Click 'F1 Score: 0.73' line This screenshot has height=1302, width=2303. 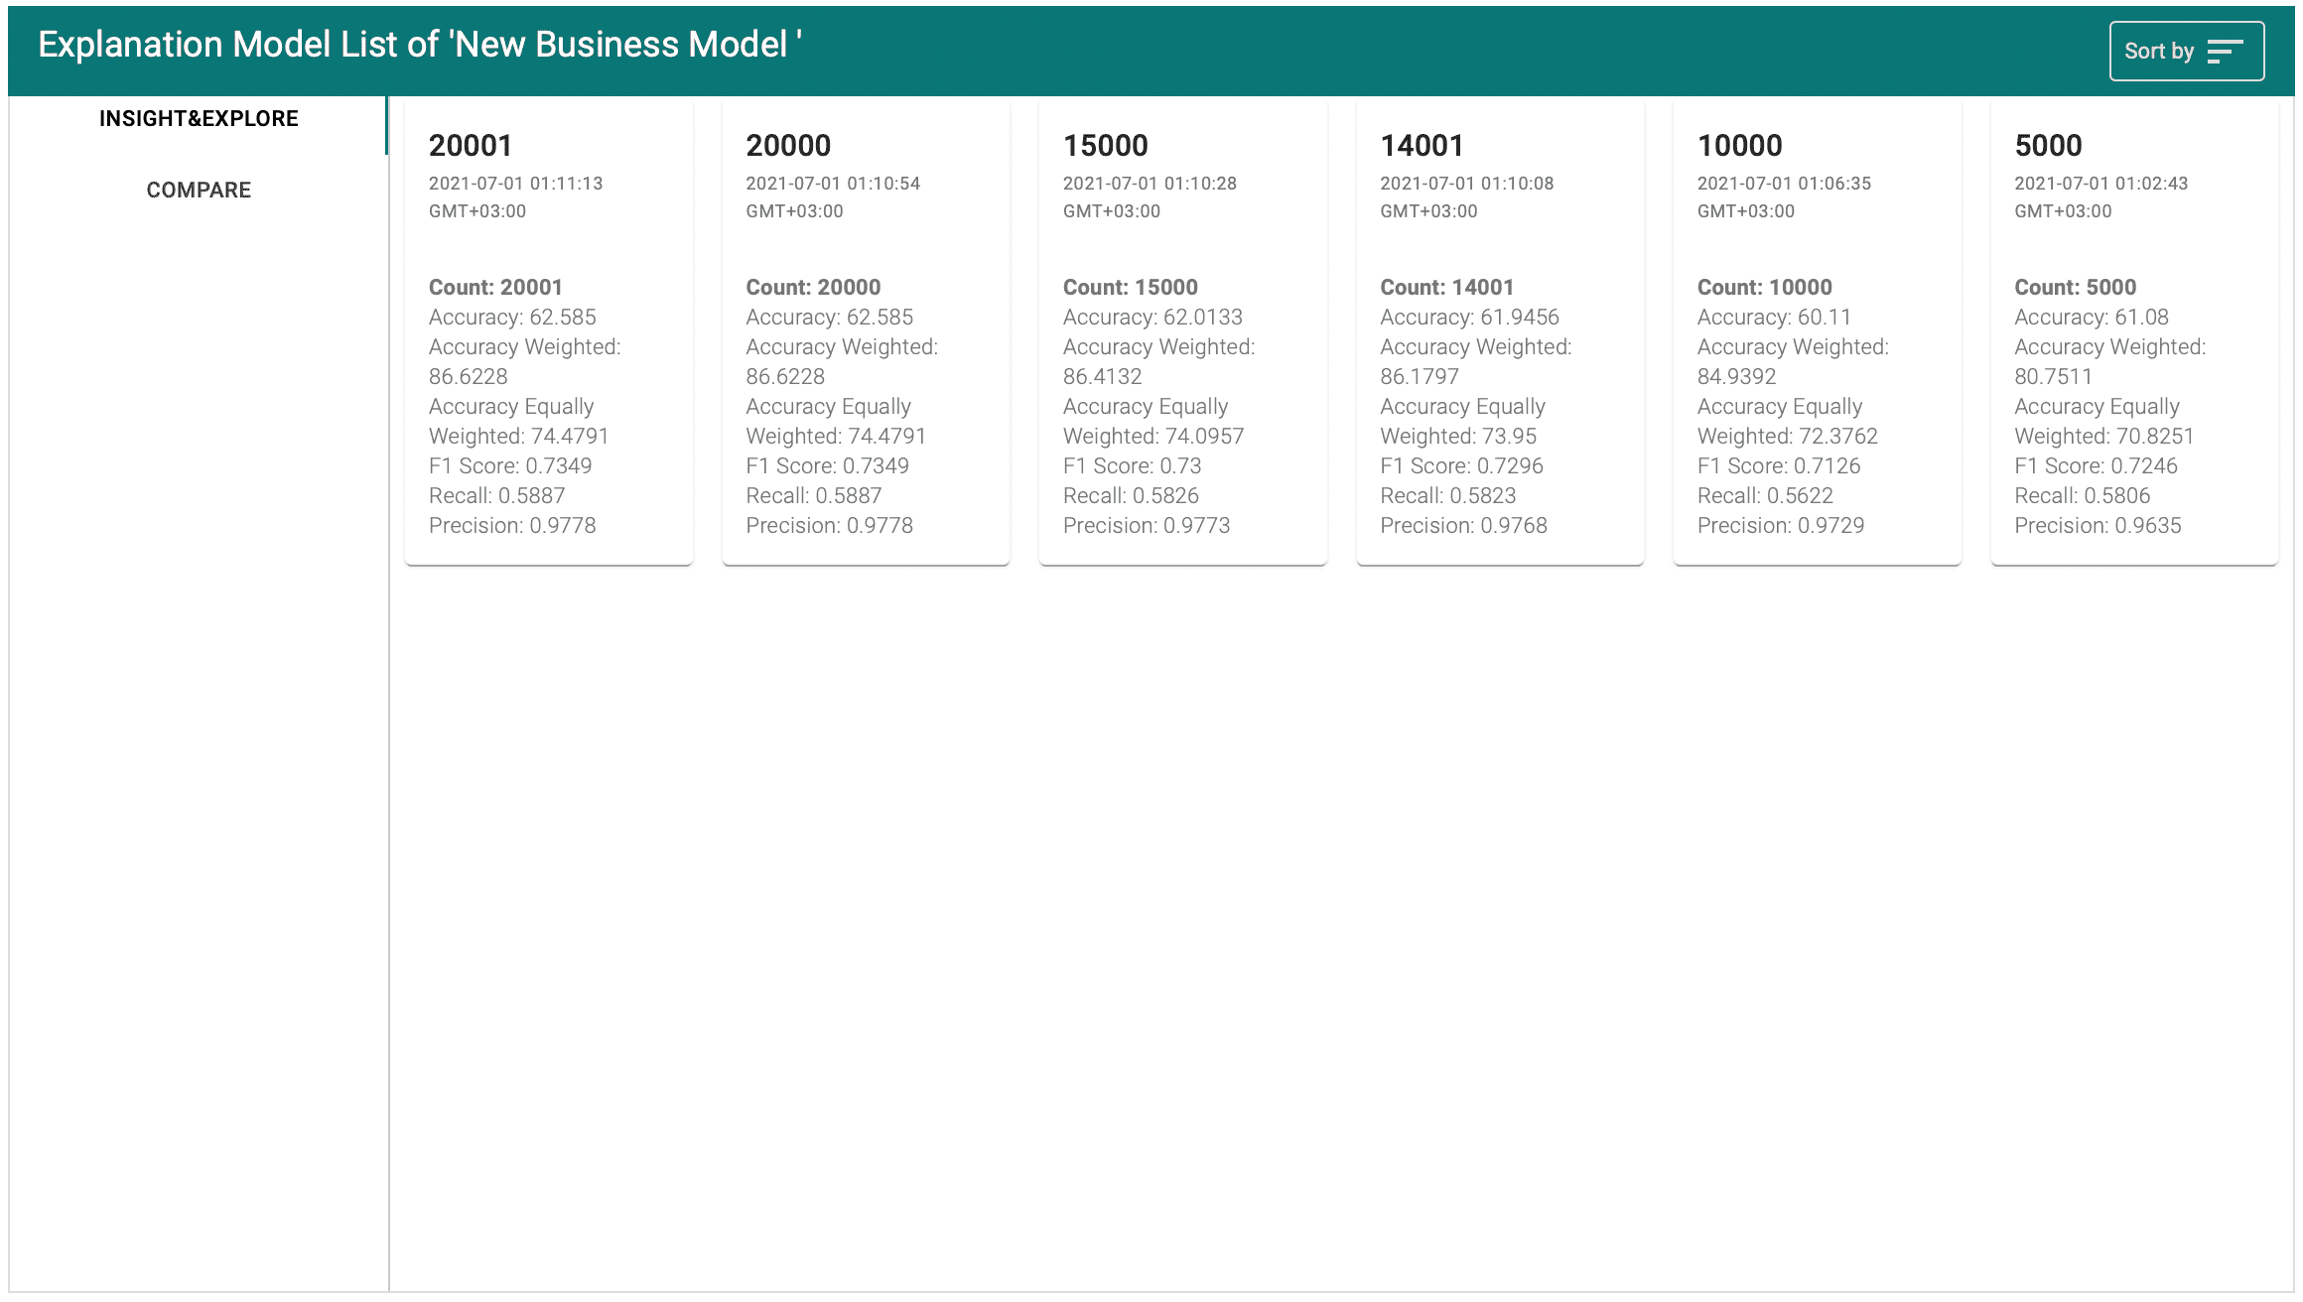(x=1132, y=466)
